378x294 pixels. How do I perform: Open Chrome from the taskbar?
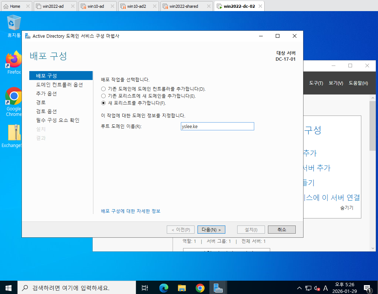point(200,288)
